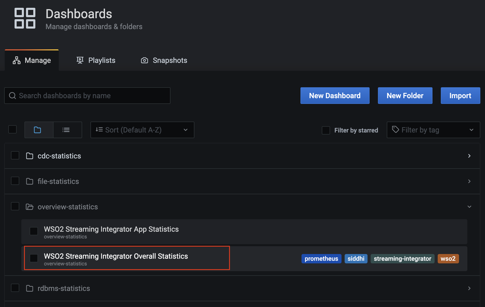Image resolution: width=485 pixels, height=307 pixels.
Task: Click the rdbms-statistics folder name
Action: click(x=64, y=288)
